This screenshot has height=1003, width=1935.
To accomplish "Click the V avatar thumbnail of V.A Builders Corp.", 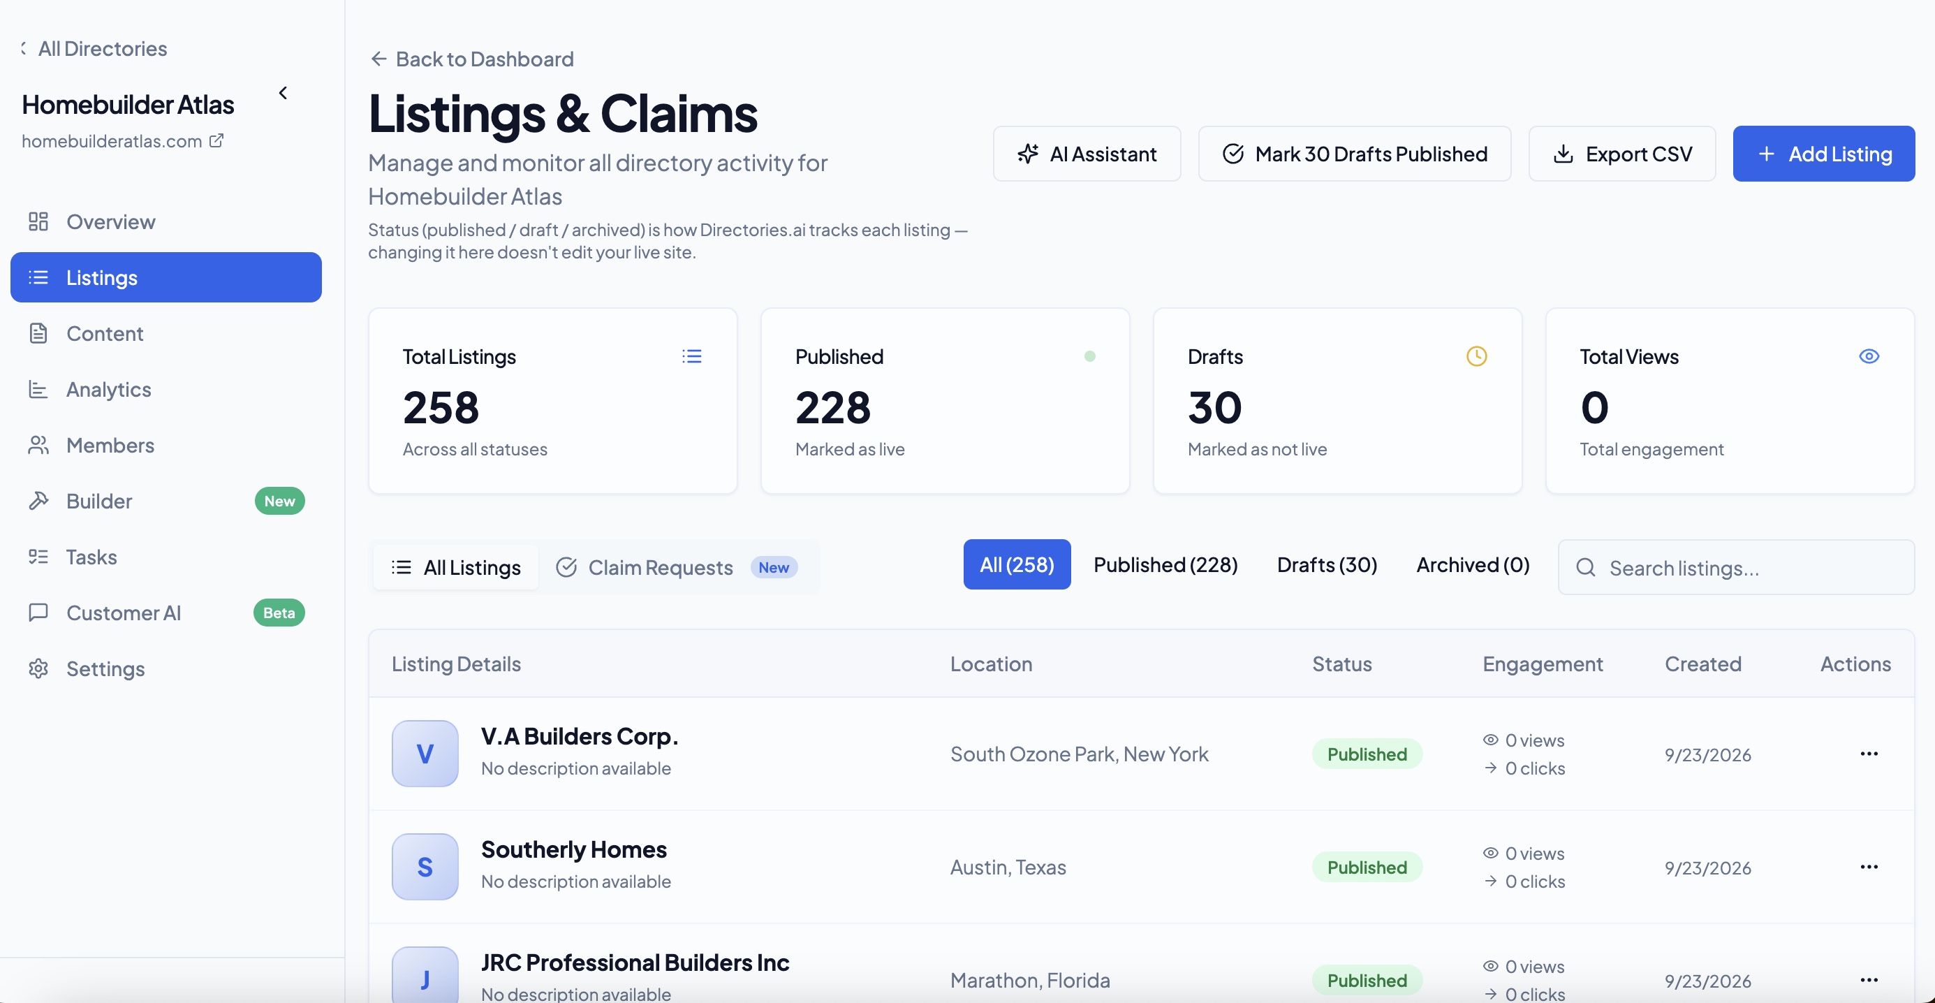I will point(425,754).
